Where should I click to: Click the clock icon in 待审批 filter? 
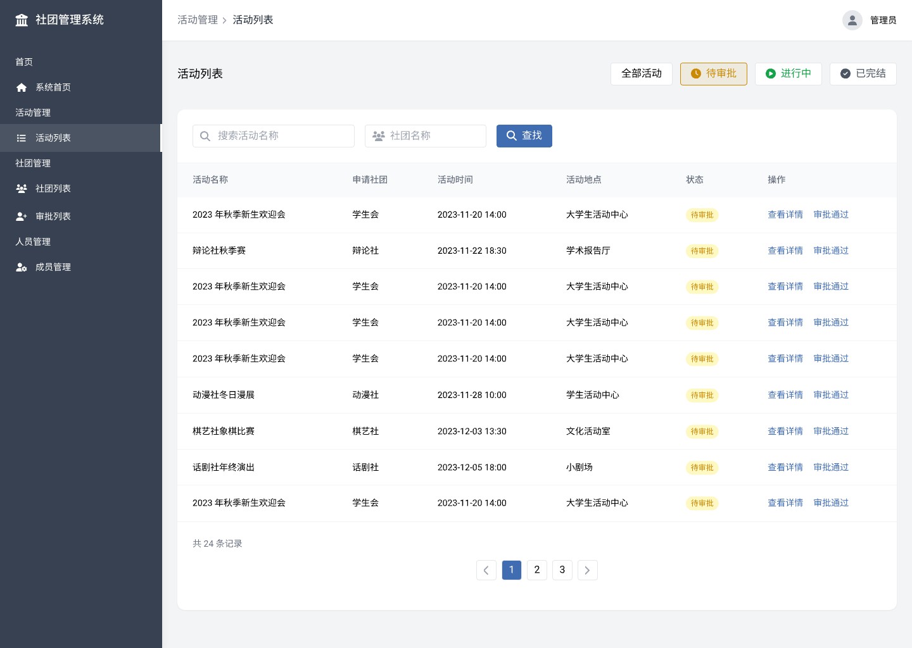coord(695,74)
